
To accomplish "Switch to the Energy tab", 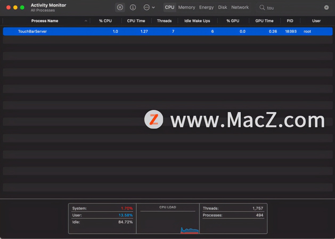I will coord(206,7).
